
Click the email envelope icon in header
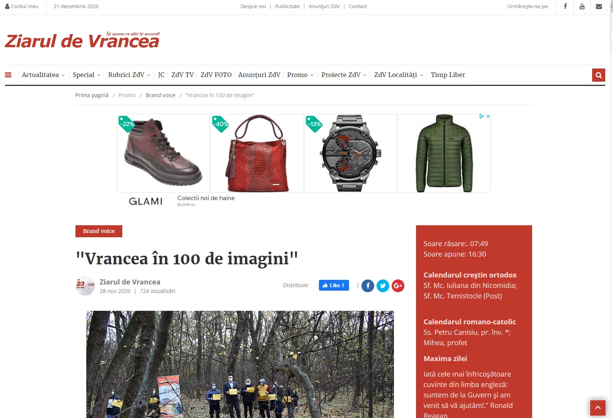(x=599, y=7)
